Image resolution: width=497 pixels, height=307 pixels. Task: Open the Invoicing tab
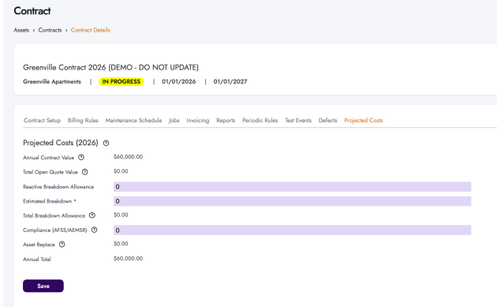click(x=198, y=121)
